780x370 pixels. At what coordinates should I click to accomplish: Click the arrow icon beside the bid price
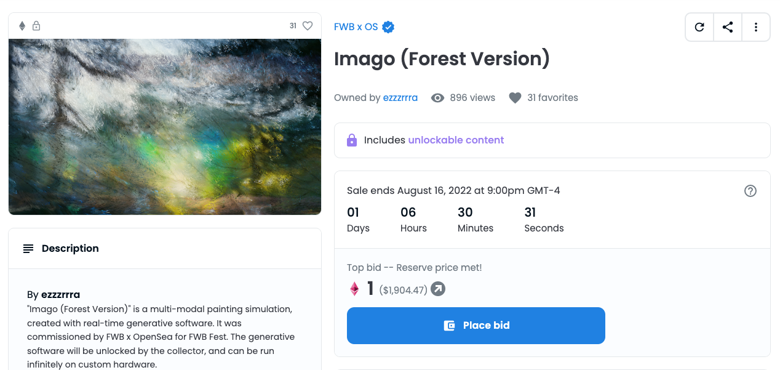[437, 289]
